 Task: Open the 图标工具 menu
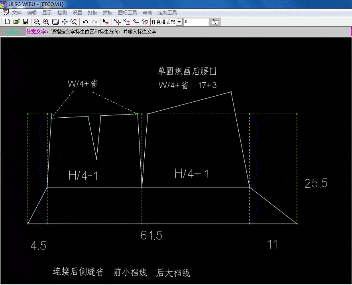(x=127, y=12)
